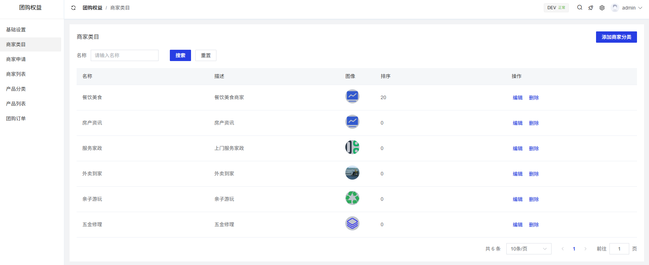Open the 10条/页 page size dropdown
649x265 pixels.
point(529,249)
